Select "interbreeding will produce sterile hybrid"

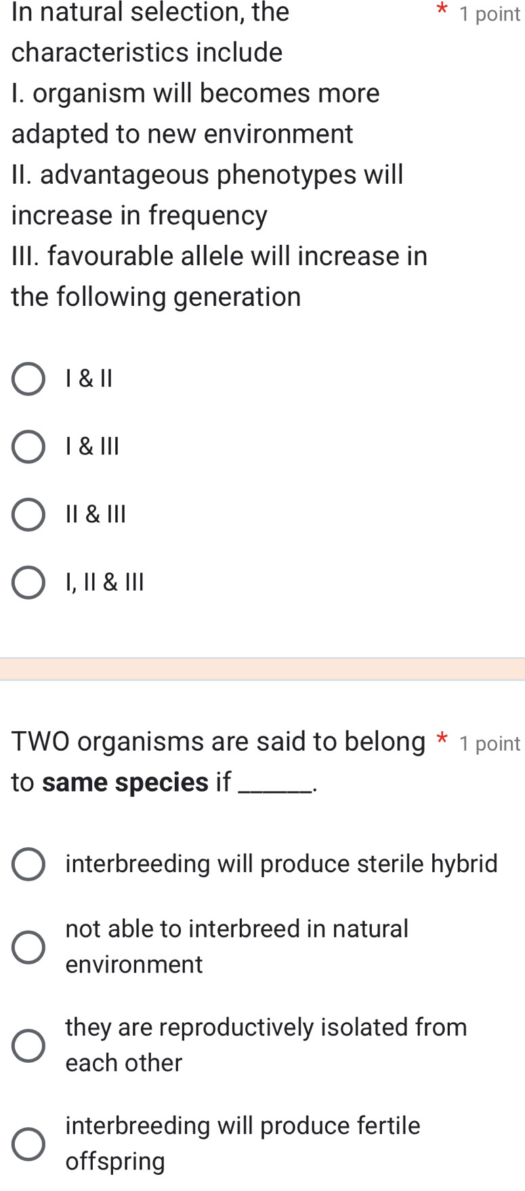pos(28,863)
